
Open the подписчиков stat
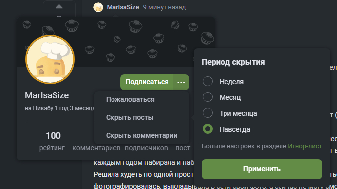click(x=146, y=148)
